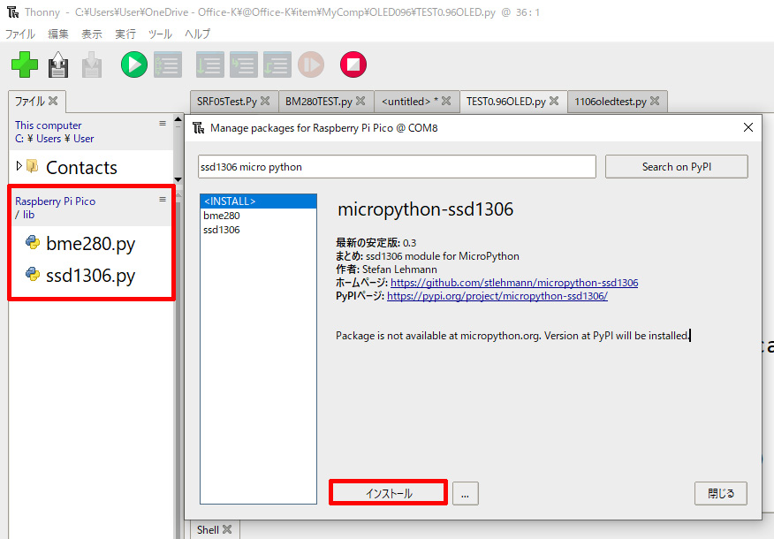Screen dimensions: 774x539
Task: Click the Step over debug icon
Action: pyautogui.click(x=210, y=65)
